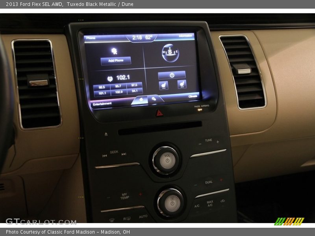Tap the phone icon above Add Phone

click(114, 51)
